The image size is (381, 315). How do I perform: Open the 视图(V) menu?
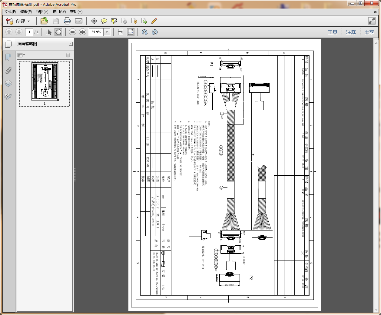click(42, 12)
